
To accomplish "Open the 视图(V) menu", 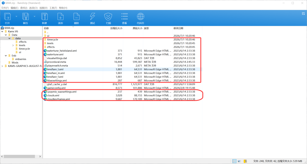I will click(43, 8).
